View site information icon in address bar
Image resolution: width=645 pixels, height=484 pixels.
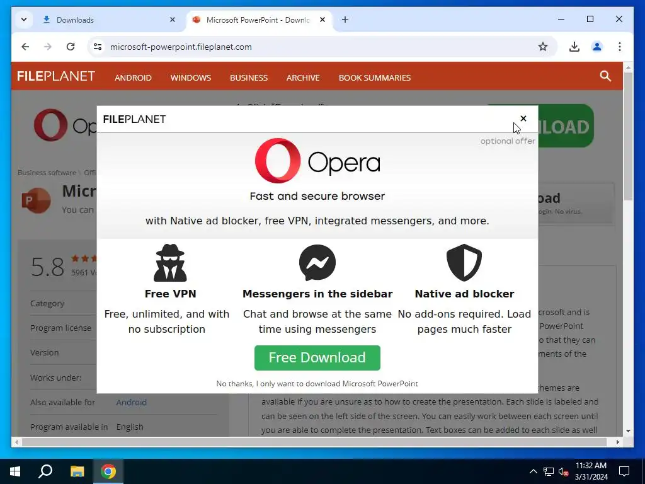(x=98, y=47)
